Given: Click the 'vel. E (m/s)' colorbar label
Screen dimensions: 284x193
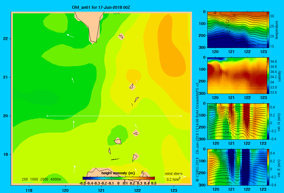Looking at the screenshot, I should coord(279,168).
